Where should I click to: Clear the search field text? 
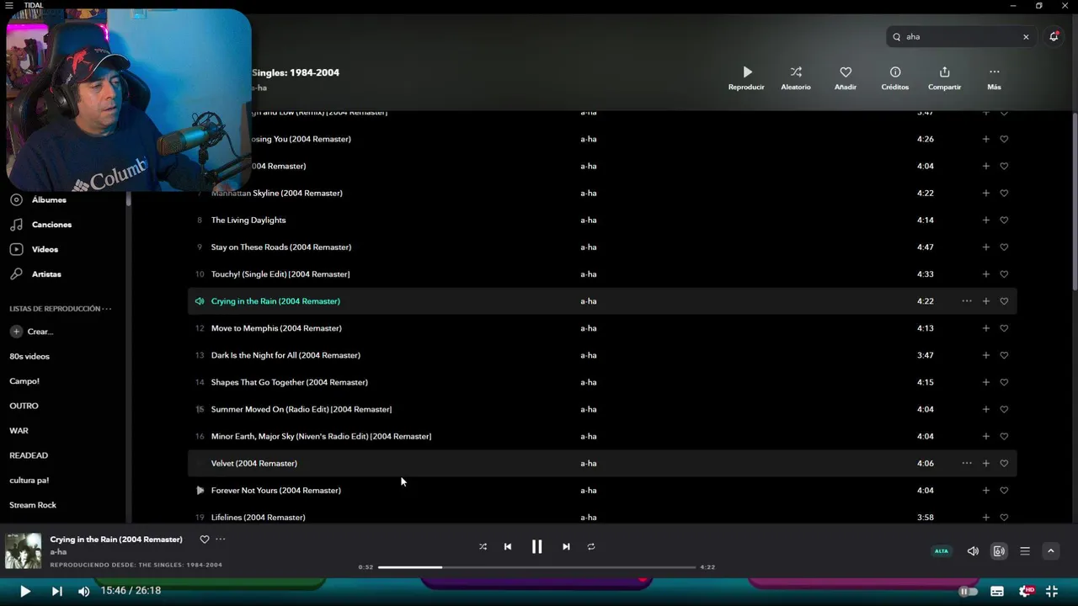click(x=1026, y=37)
